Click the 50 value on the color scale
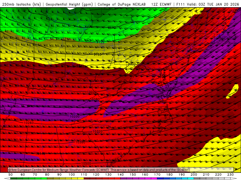The image size is (241, 180). 11,175
